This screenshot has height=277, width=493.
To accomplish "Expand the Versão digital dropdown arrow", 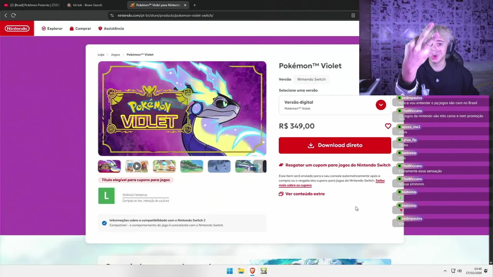I will click(381, 105).
